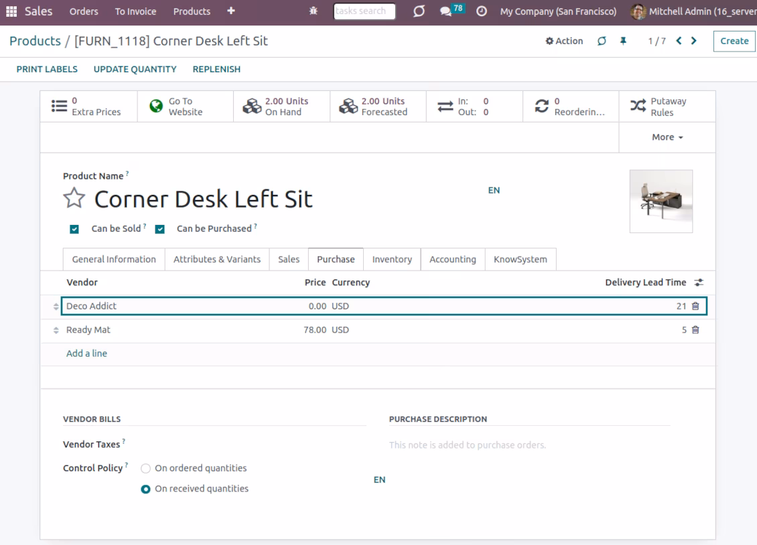This screenshot has height=545, width=757.
Task: Grab the Ready Mat row reorder handle
Action: point(56,330)
